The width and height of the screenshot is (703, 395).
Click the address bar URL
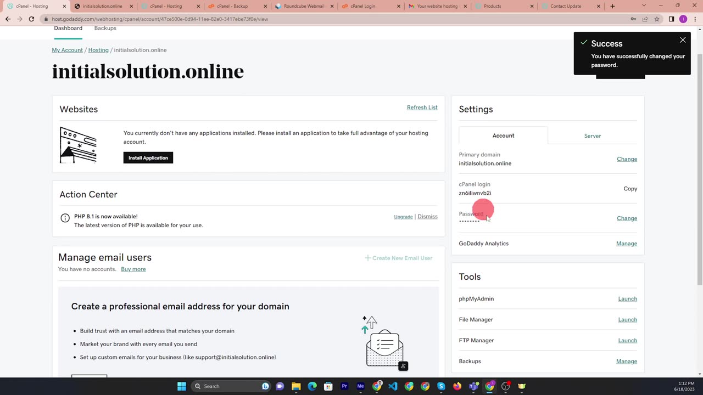coord(160,19)
